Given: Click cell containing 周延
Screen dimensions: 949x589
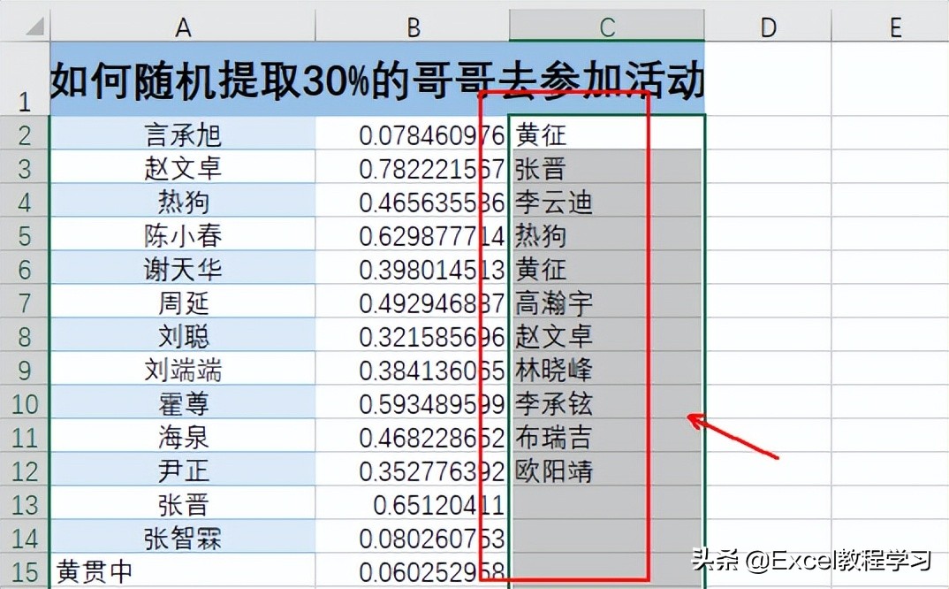Looking at the screenshot, I should (183, 302).
